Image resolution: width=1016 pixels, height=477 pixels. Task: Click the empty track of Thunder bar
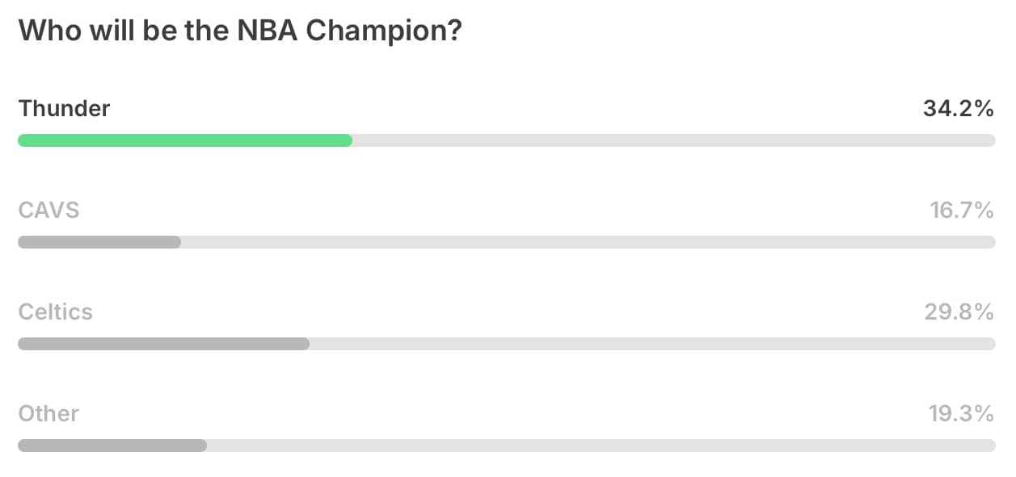point(674,140)
